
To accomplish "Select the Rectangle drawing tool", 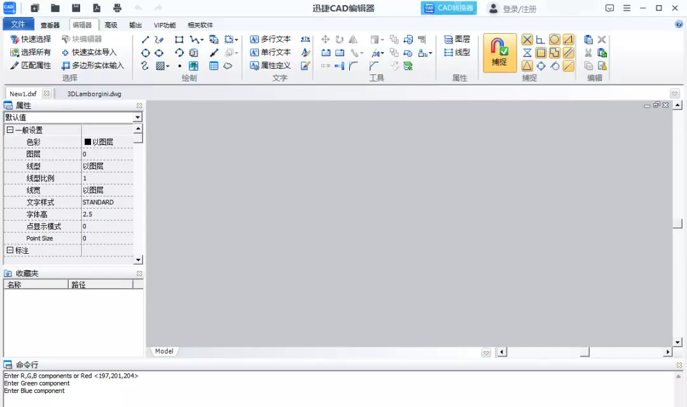I will pos(179,39).
